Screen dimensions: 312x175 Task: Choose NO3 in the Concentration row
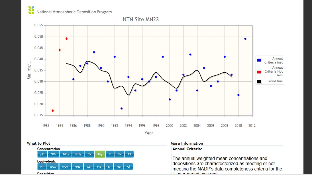pos(66,154)
